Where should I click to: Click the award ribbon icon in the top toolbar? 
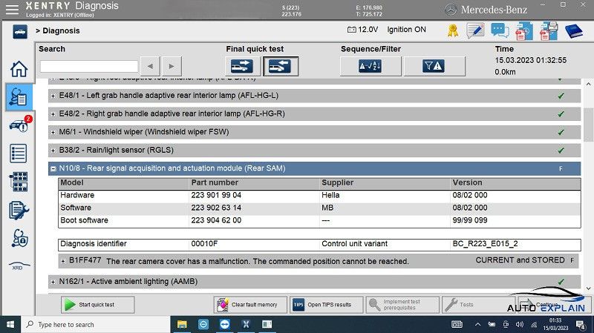pos(453,30)
